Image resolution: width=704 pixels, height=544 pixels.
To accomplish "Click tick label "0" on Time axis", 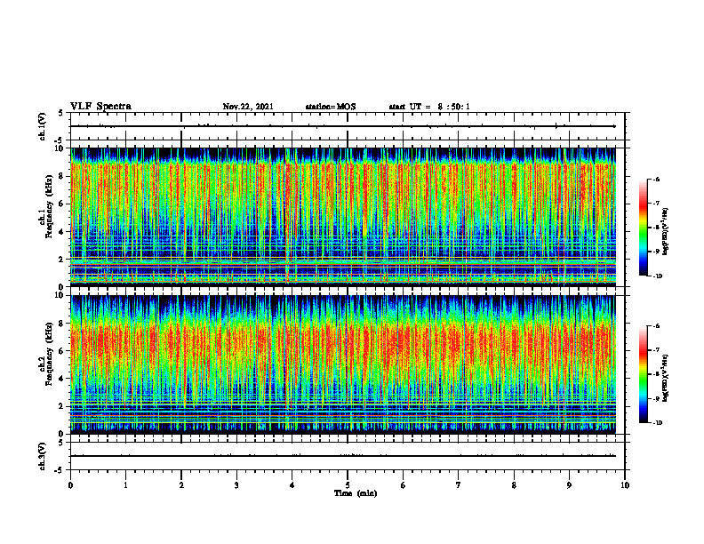I will (70, 485).
